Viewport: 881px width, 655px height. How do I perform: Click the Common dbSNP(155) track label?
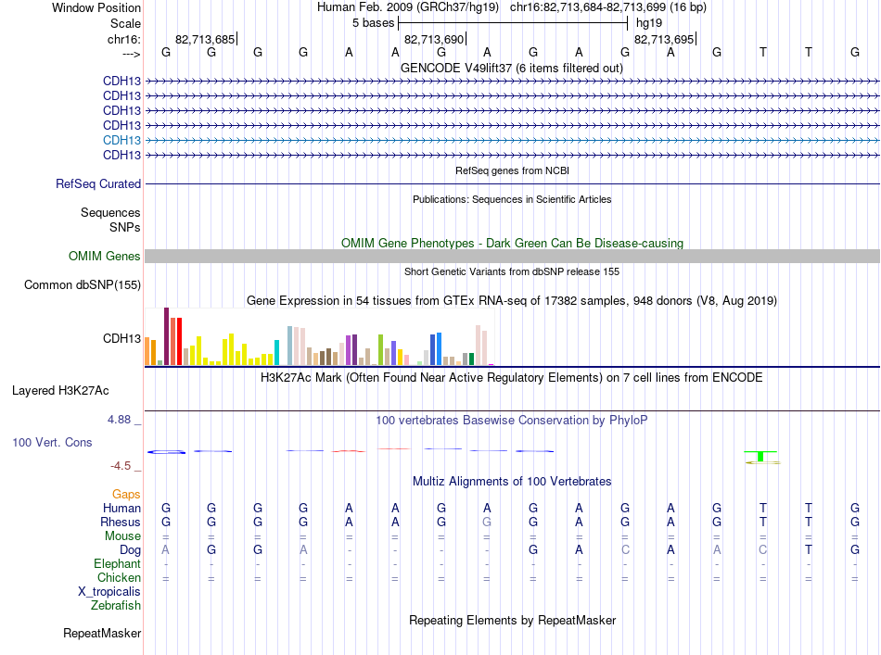point(83,284)
